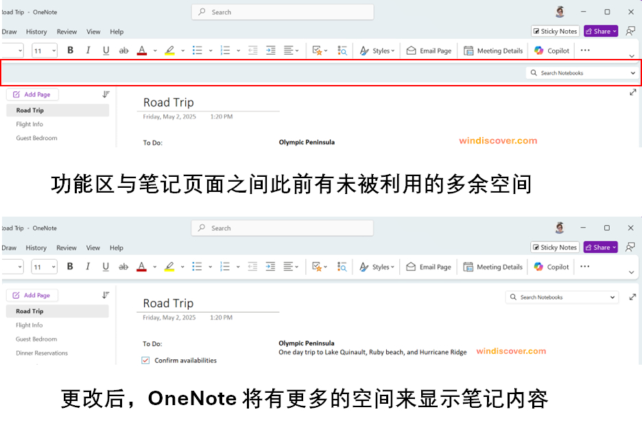Click Add Page in the bottom window

coord(32,295)
